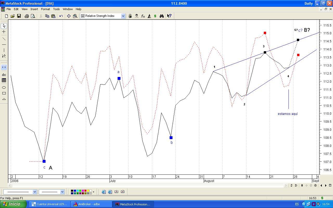
Task: Paste with the clipboard icon
Action: [53, 16]
